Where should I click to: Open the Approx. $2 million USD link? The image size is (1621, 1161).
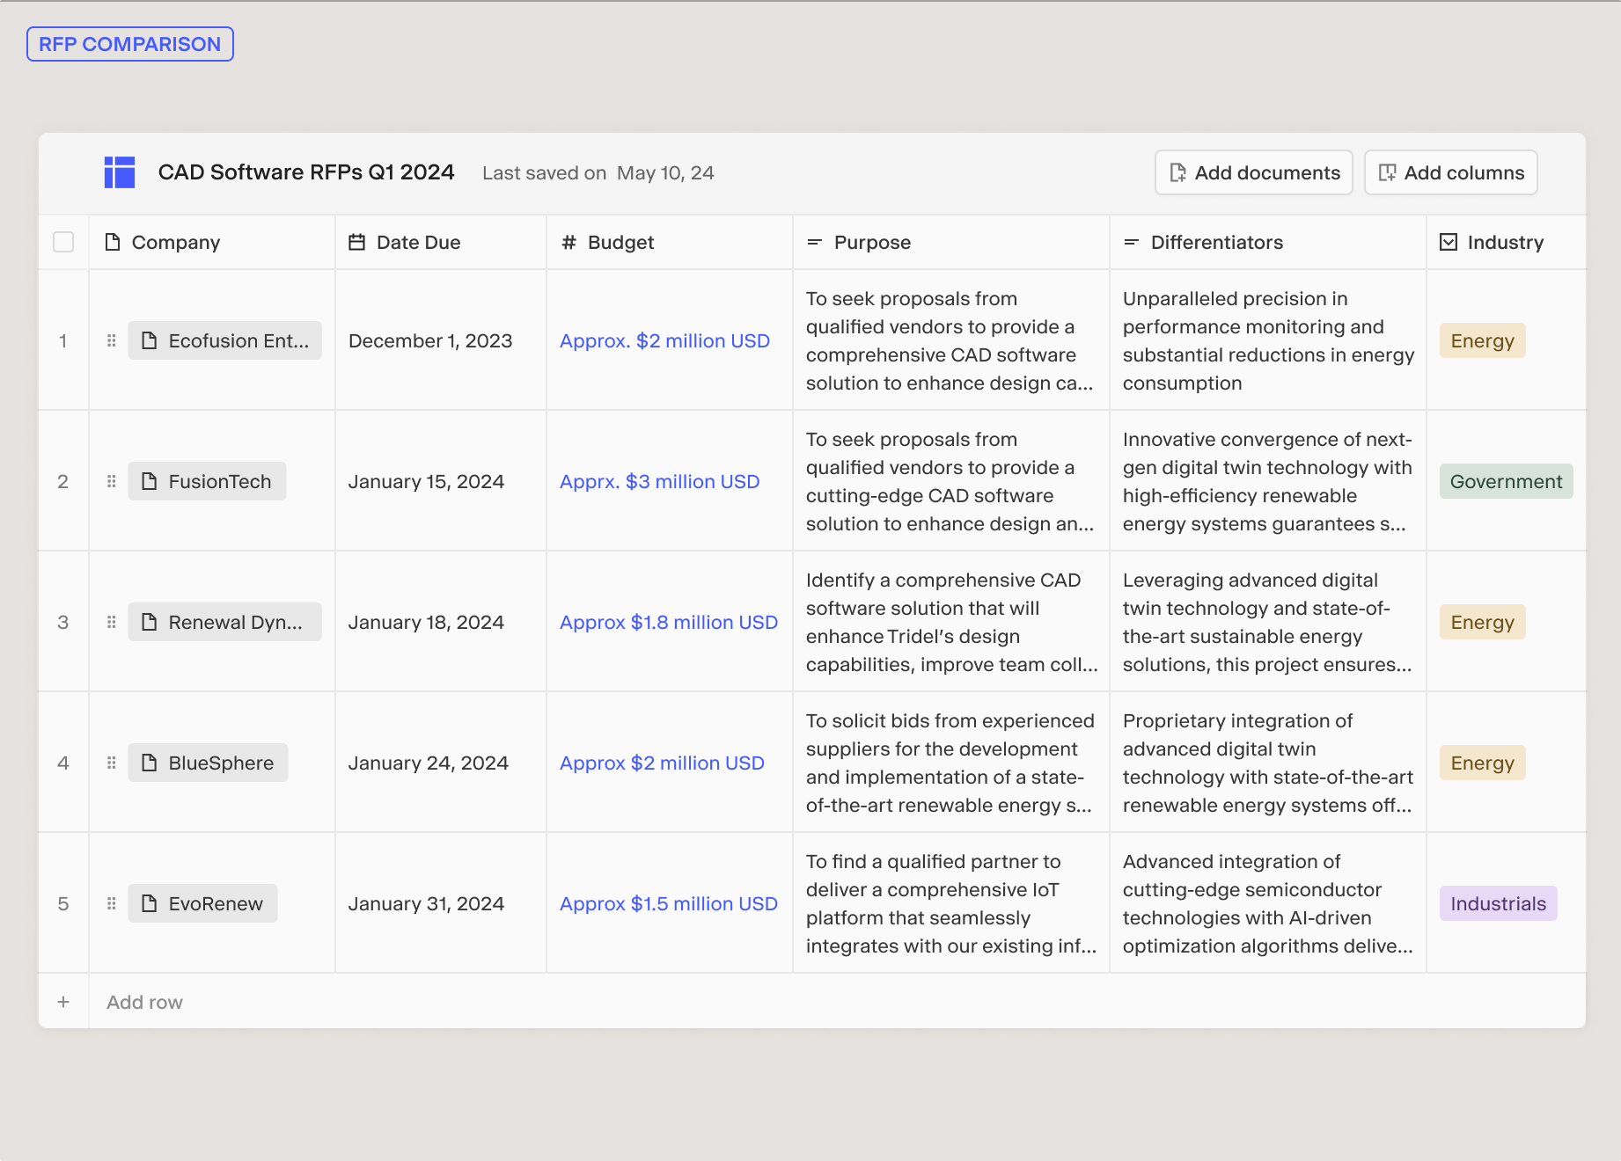664,340
